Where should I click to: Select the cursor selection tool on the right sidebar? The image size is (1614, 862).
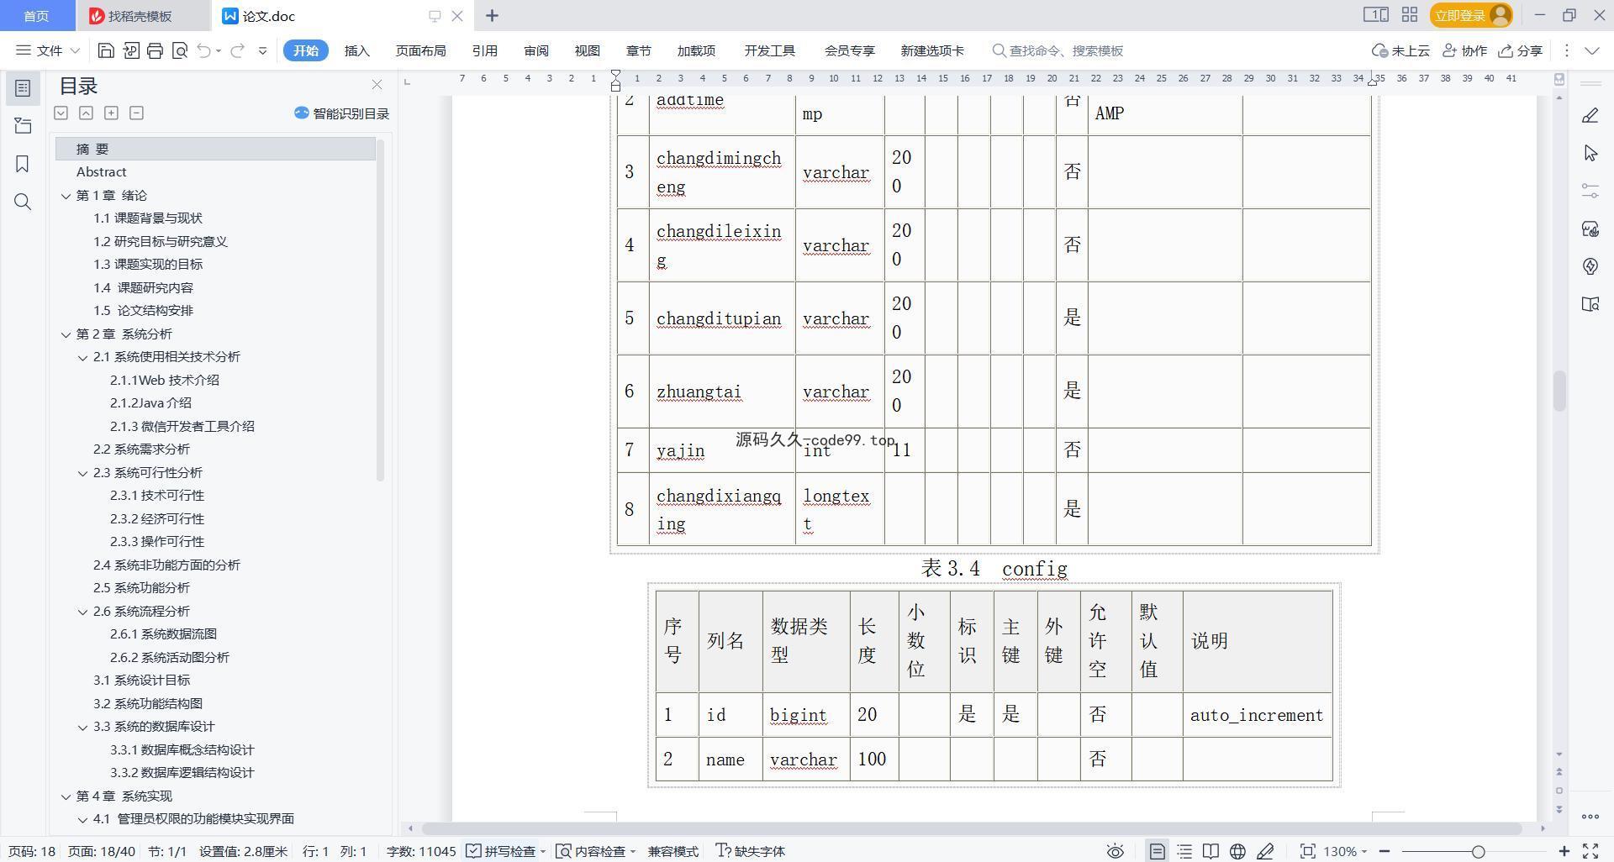[x=1590, y=153]
